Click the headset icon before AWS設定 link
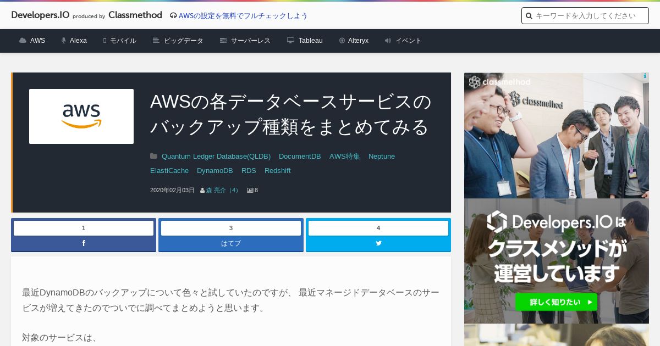Screen dimensions: 660x346 tap(173, 16)
